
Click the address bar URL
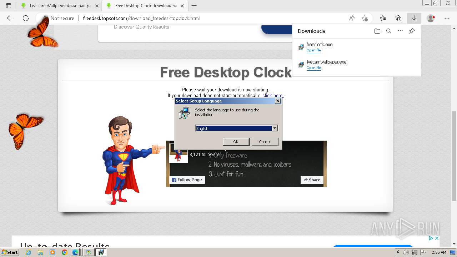pos(141,18)
